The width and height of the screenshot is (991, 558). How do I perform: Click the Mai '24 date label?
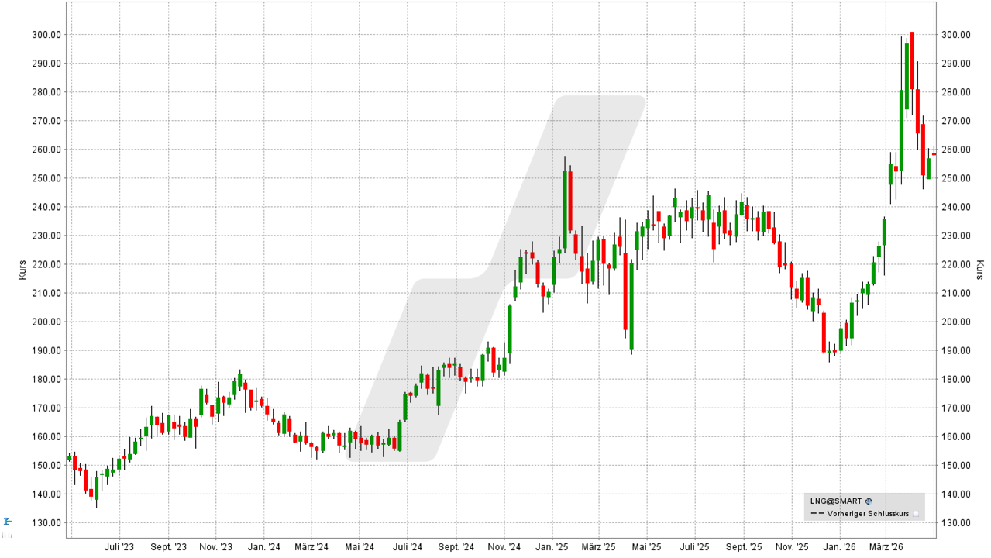click(x=359, y=546)
